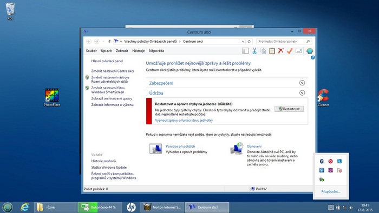Click the search magnifier icon in search box

pyautogui.click(x=308, y=42)
